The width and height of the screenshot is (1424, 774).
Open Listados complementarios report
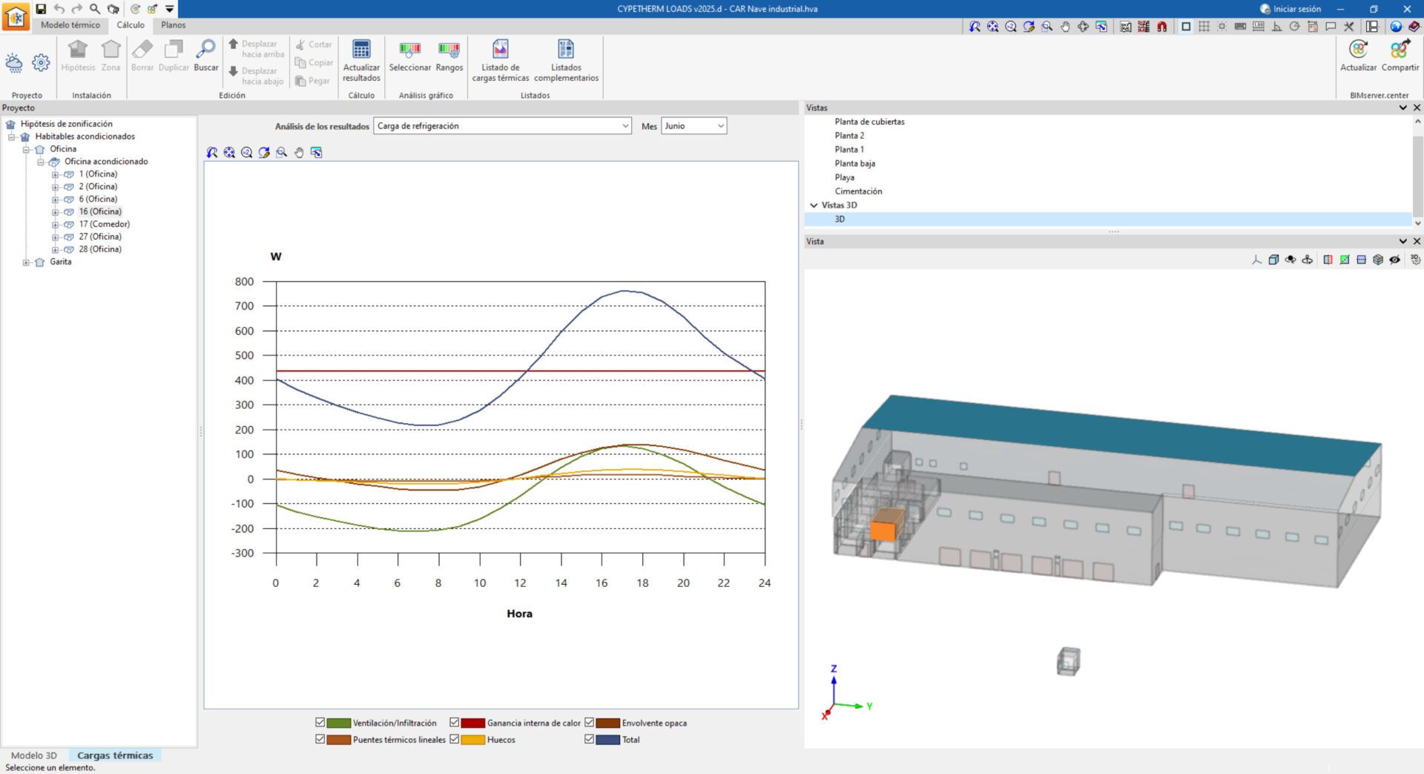[566, 50]
